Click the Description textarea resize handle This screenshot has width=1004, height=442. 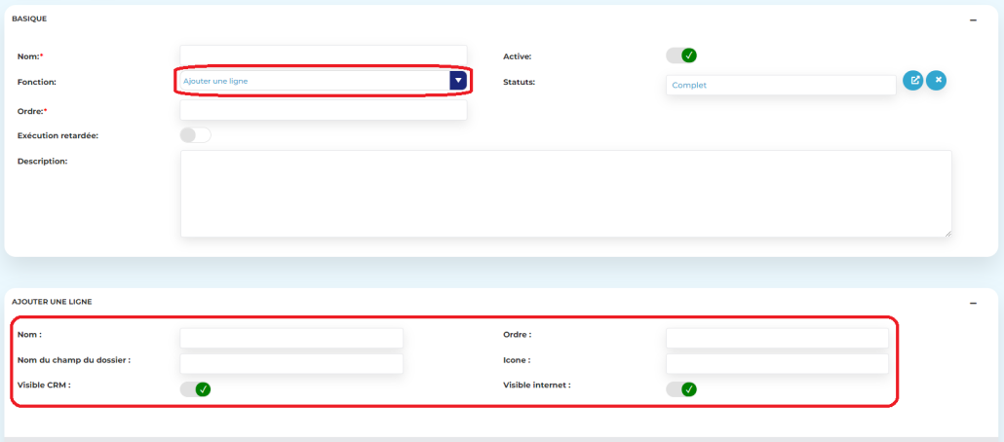pos(947,233)
